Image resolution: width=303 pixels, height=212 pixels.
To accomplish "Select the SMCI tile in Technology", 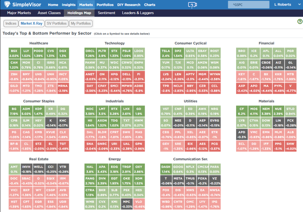I will click(x=114, y=88).
